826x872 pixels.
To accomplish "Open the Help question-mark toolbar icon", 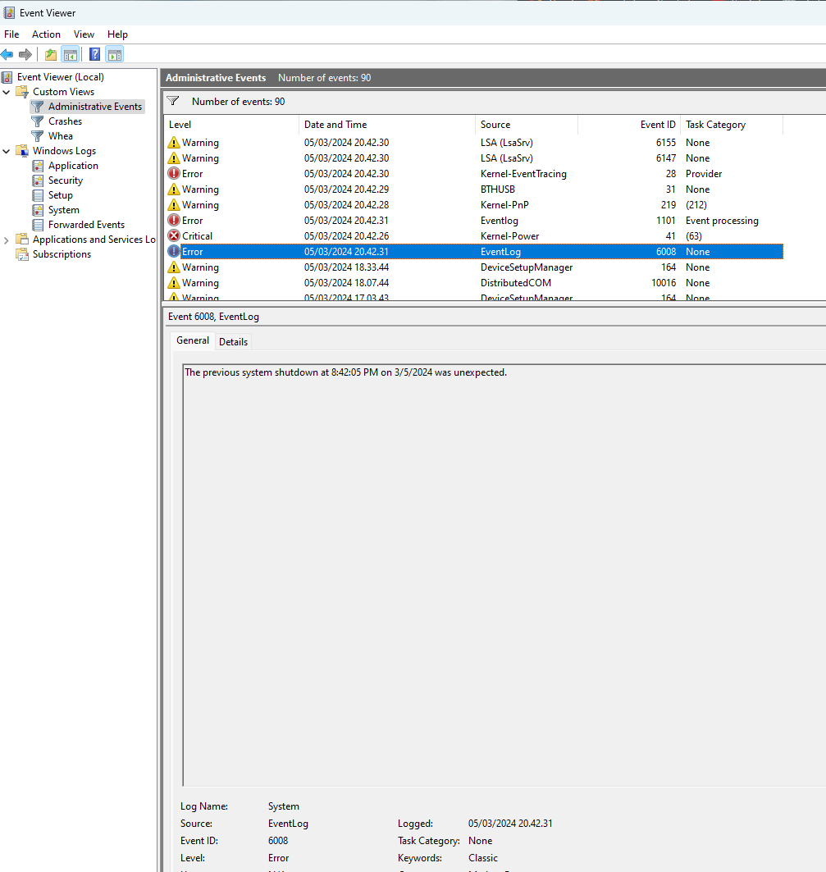I will 95,54.
